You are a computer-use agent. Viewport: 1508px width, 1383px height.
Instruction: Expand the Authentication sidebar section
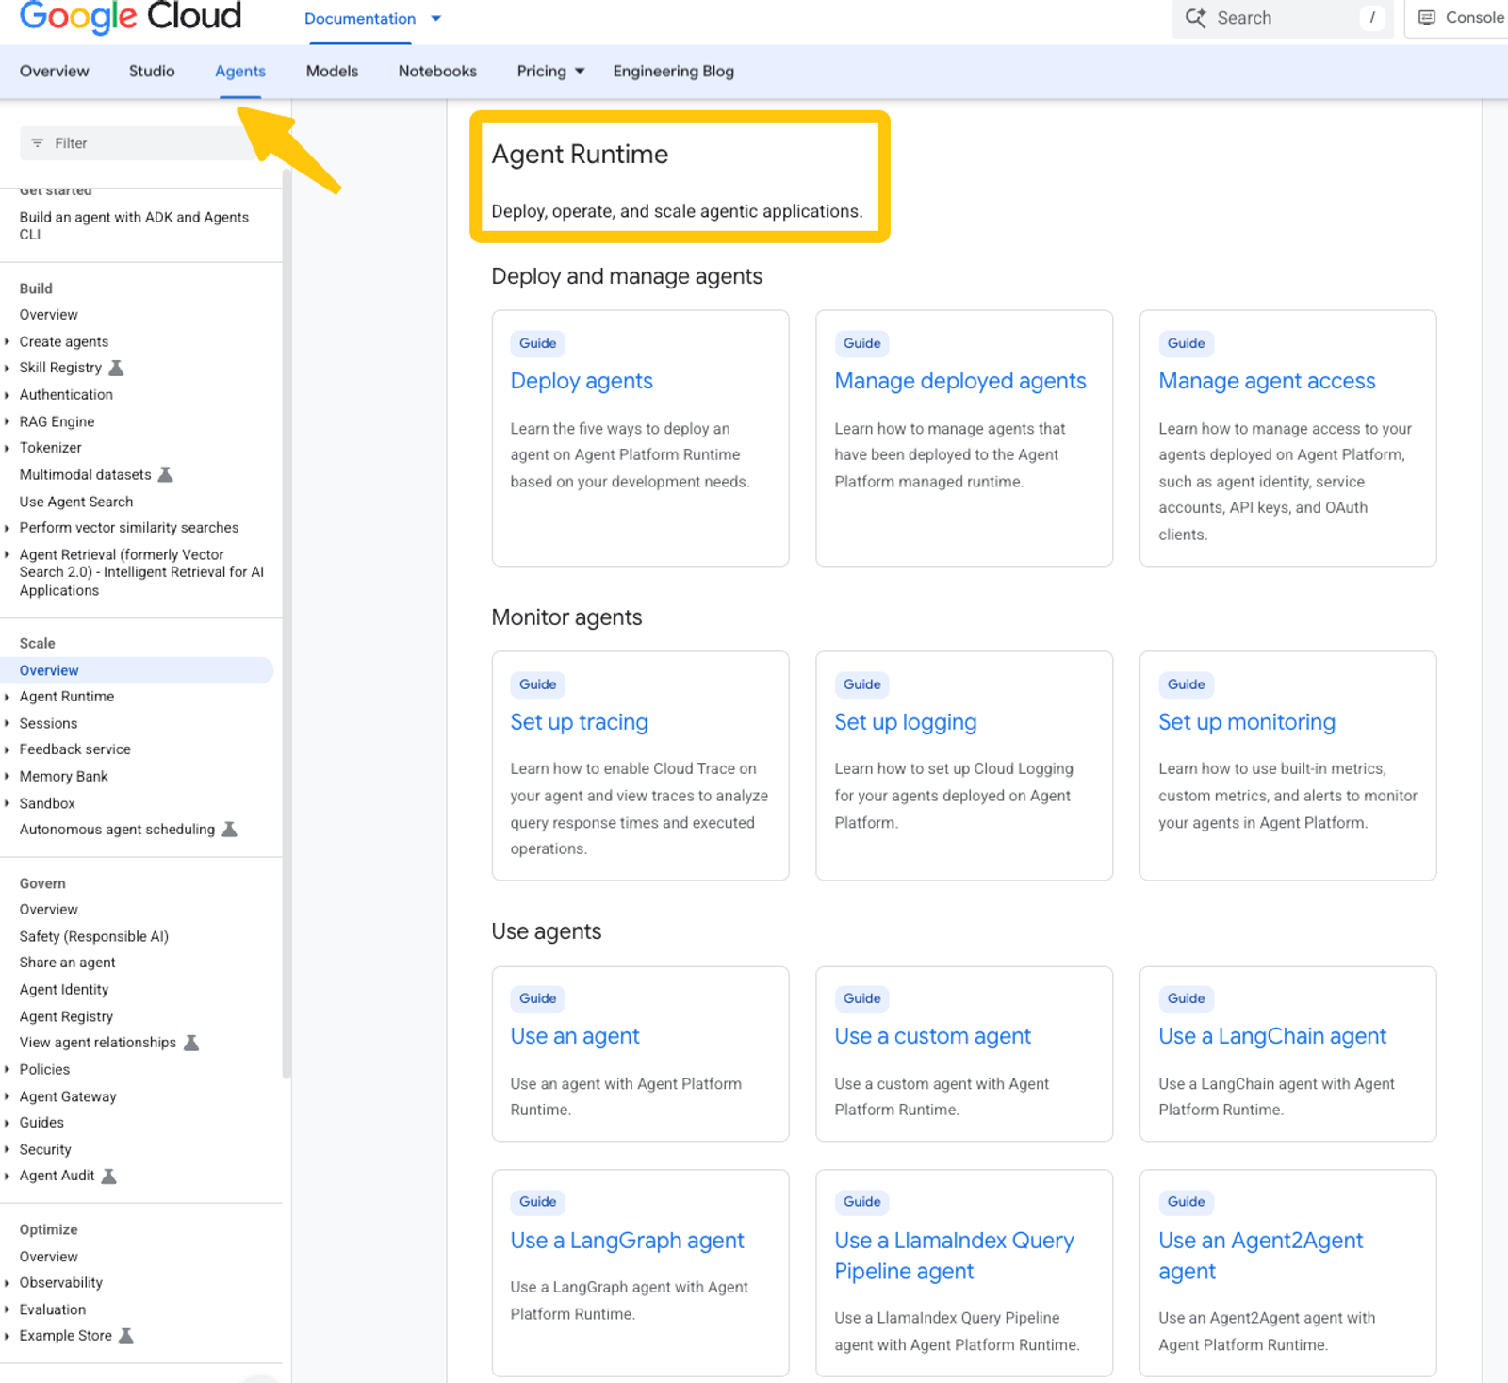[x=8, y=395]
